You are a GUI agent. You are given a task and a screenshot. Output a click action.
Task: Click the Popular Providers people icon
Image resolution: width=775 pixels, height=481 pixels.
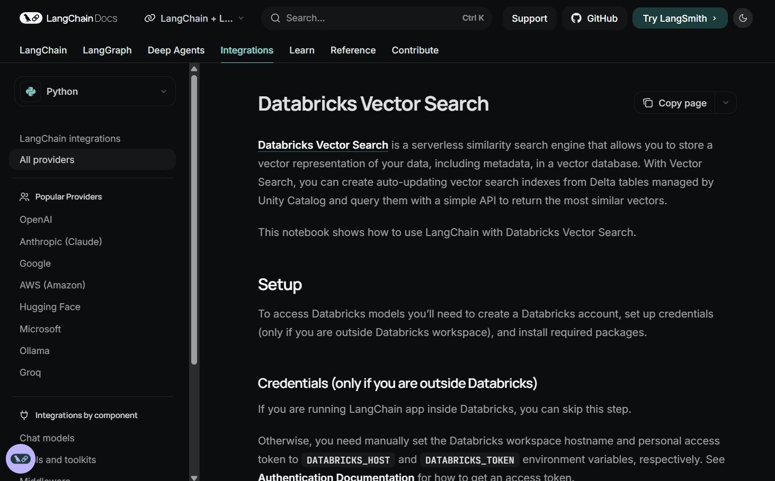click(24, 197)
